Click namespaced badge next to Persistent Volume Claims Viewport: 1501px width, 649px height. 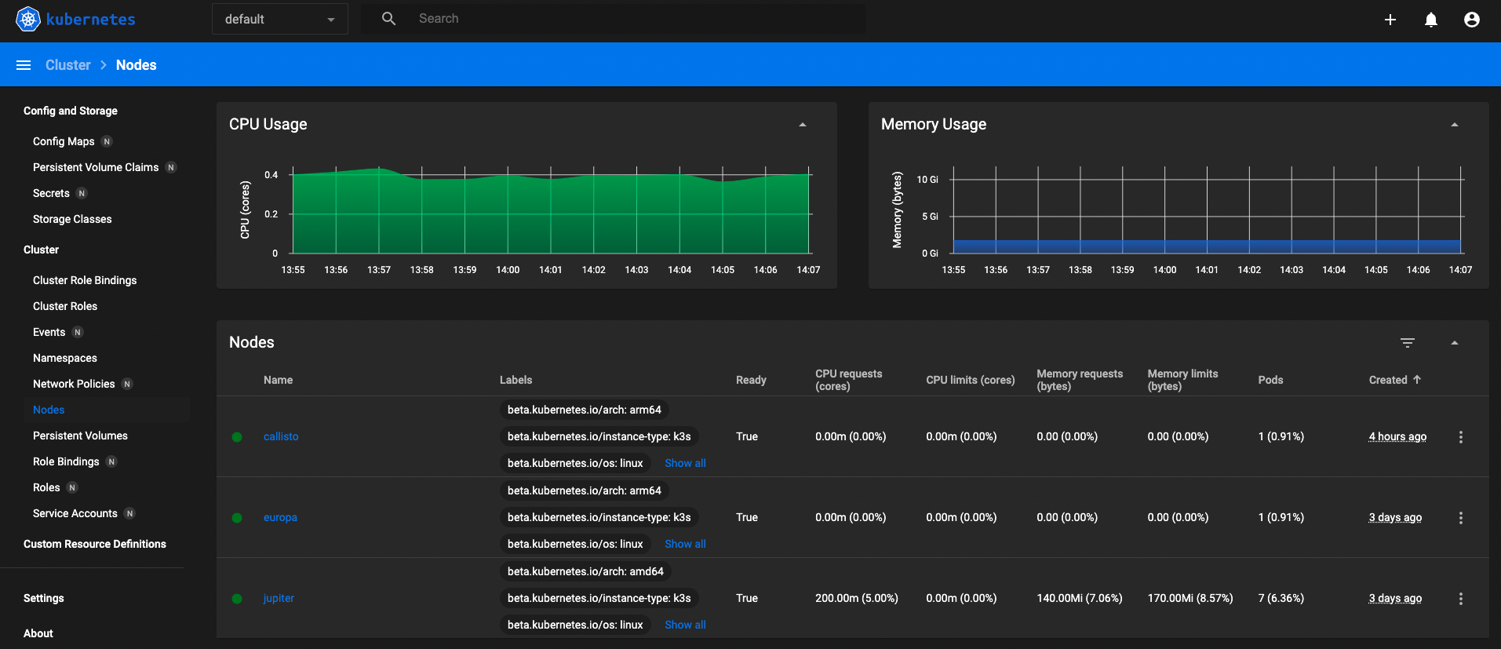click(x=171, y=167)
